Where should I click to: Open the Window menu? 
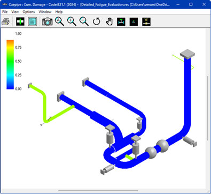[45, 12]
